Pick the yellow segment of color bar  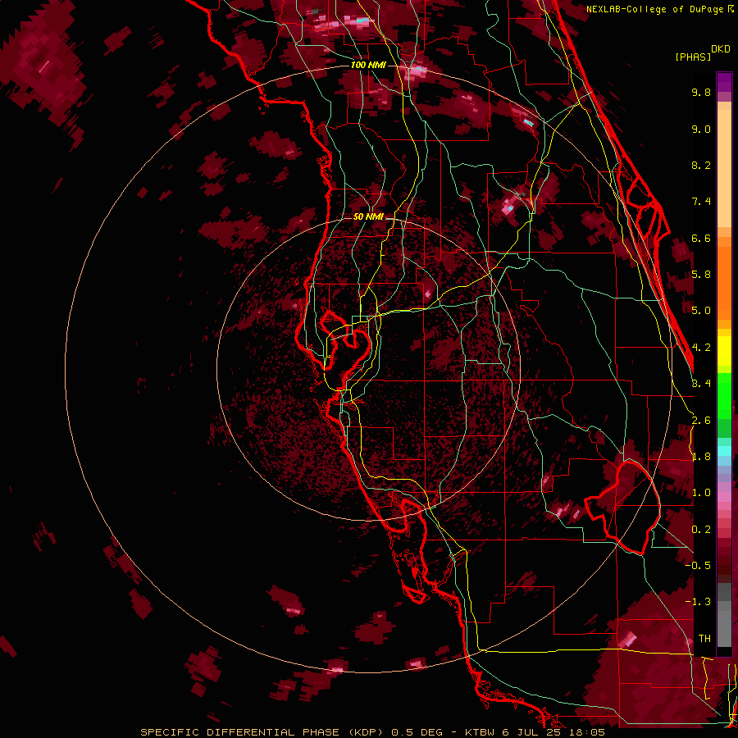[x=724, y=351]
